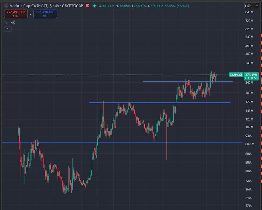Click the 36M price axis label
Viewport: 262px width, 210px height.
tap(249, 189)
